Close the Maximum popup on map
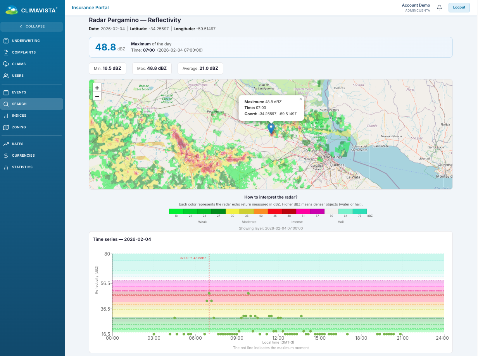The image size is (478, 356). point(300,99)
